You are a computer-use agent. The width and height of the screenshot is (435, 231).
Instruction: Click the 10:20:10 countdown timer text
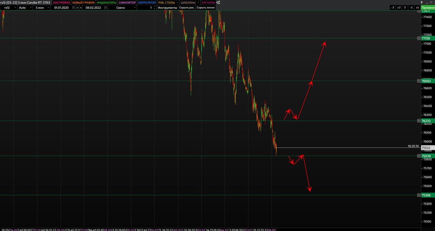coord(413,146)
